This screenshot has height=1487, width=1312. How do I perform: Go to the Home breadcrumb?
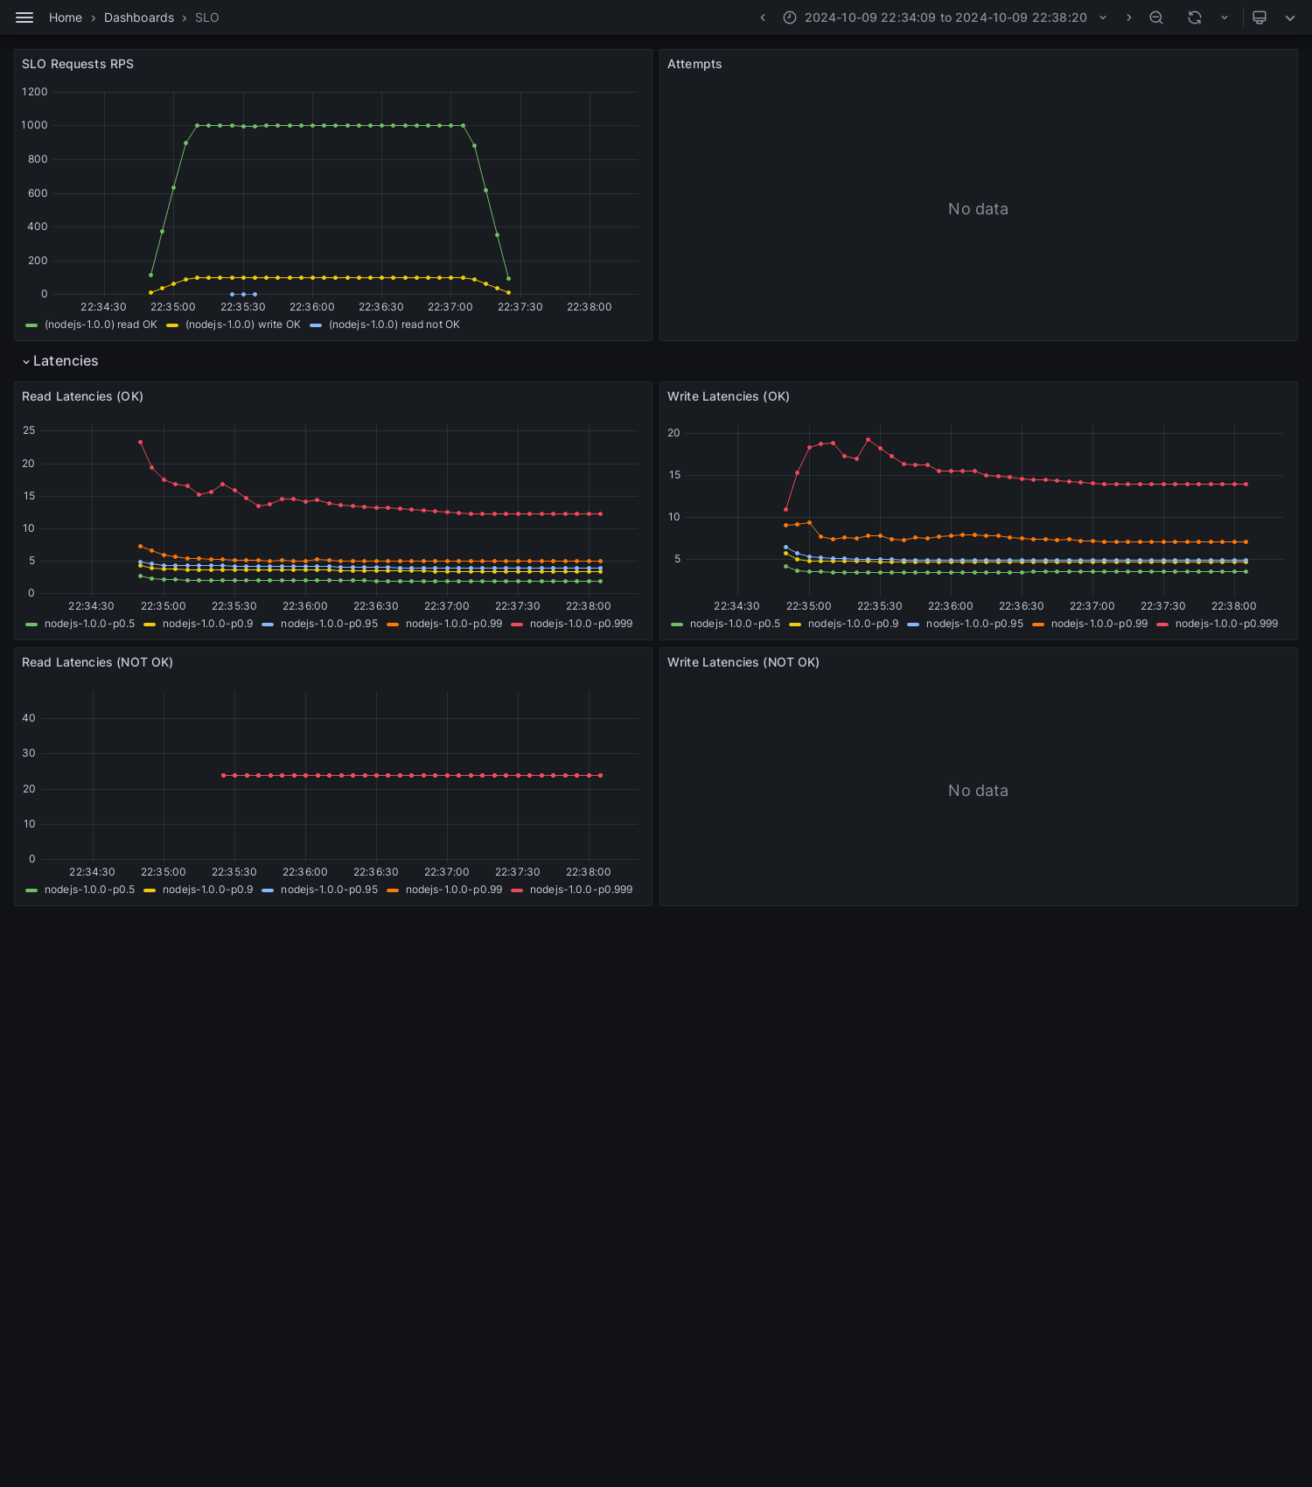click(x=66, y=17)
